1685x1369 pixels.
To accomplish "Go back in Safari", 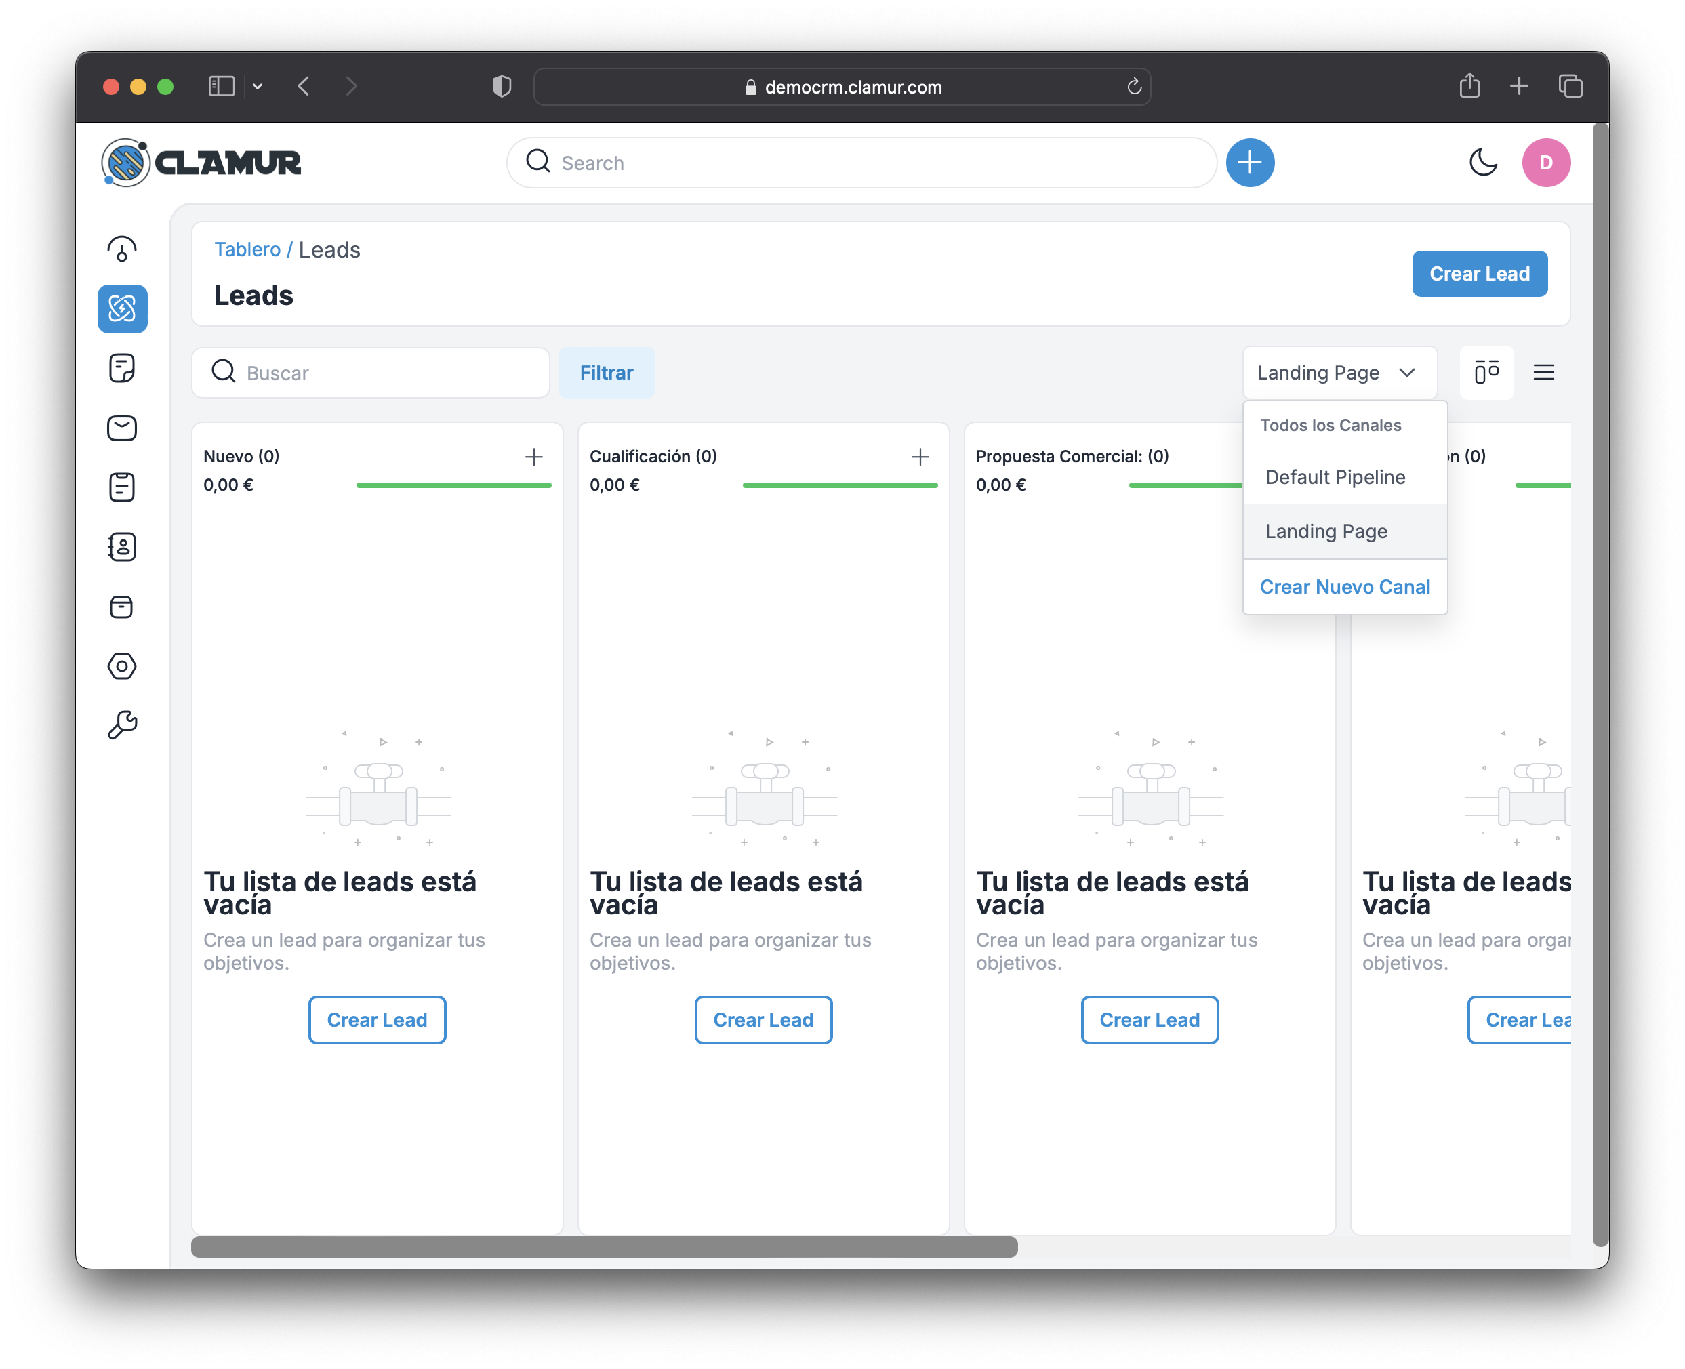I will pos(304,85).
